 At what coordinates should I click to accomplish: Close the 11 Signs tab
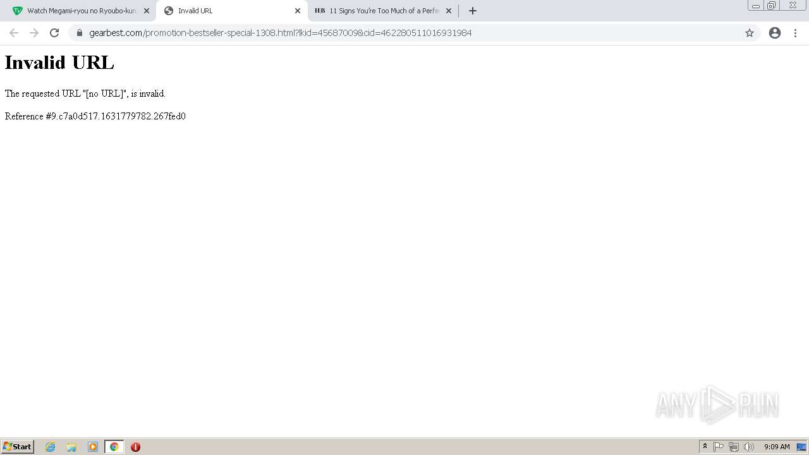point(449,11)
